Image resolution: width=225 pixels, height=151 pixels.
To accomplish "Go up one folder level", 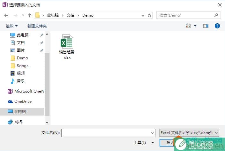I will (30, 15).
